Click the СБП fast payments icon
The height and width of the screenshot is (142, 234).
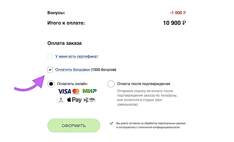coord(90,100)
